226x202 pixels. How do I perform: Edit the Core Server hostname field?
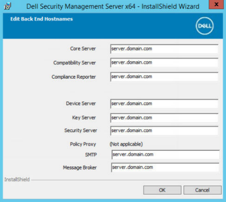tap(164, 49)
